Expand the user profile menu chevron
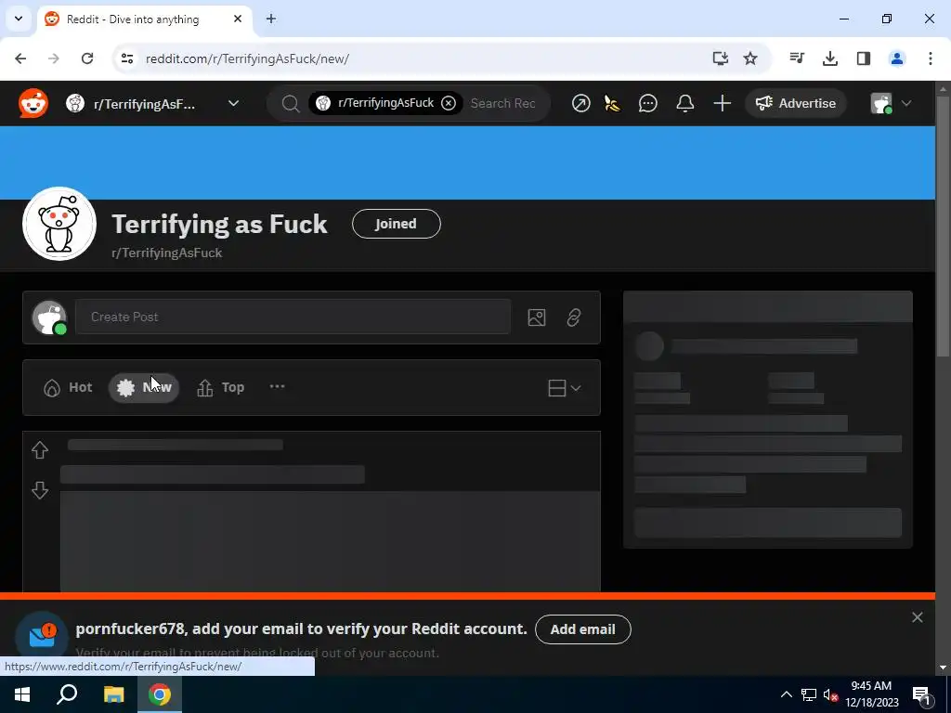 [906, 104]
